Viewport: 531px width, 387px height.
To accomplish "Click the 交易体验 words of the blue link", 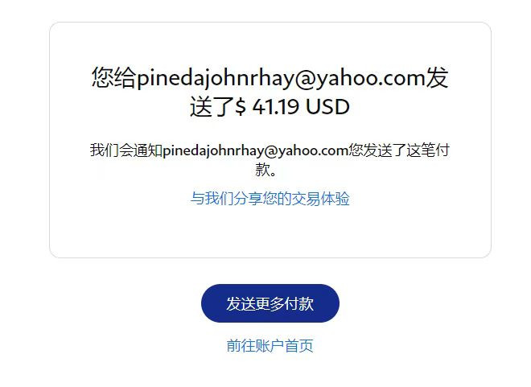I will tap(321, 199).
